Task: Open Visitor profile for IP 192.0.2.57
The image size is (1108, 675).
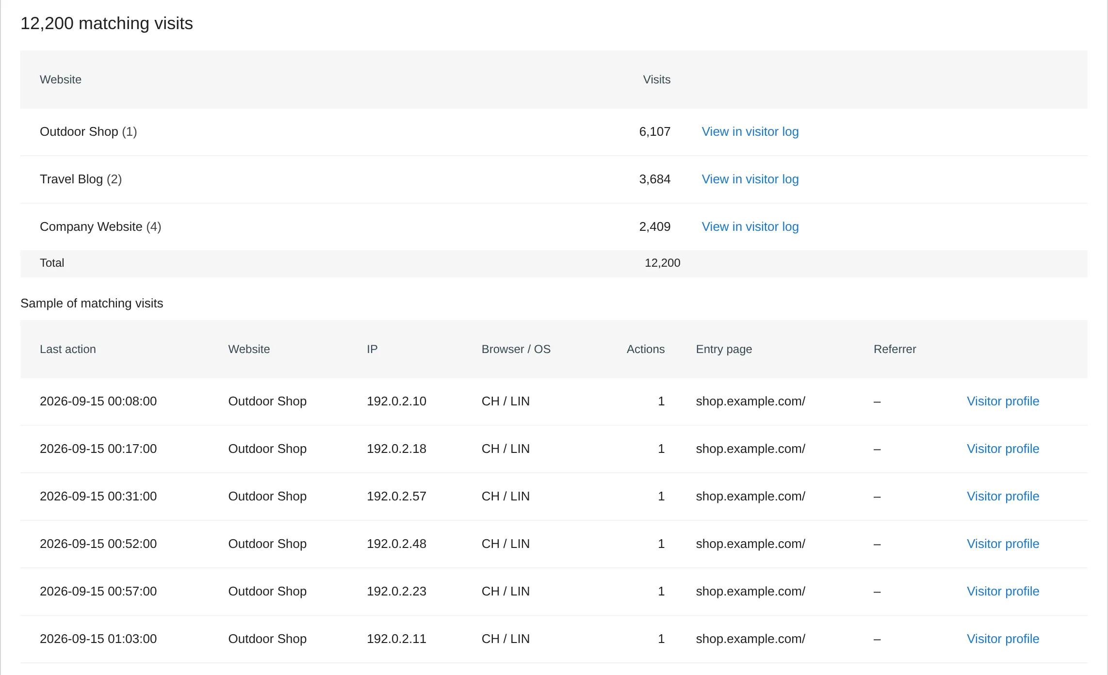Action: tap(1003, 496)
